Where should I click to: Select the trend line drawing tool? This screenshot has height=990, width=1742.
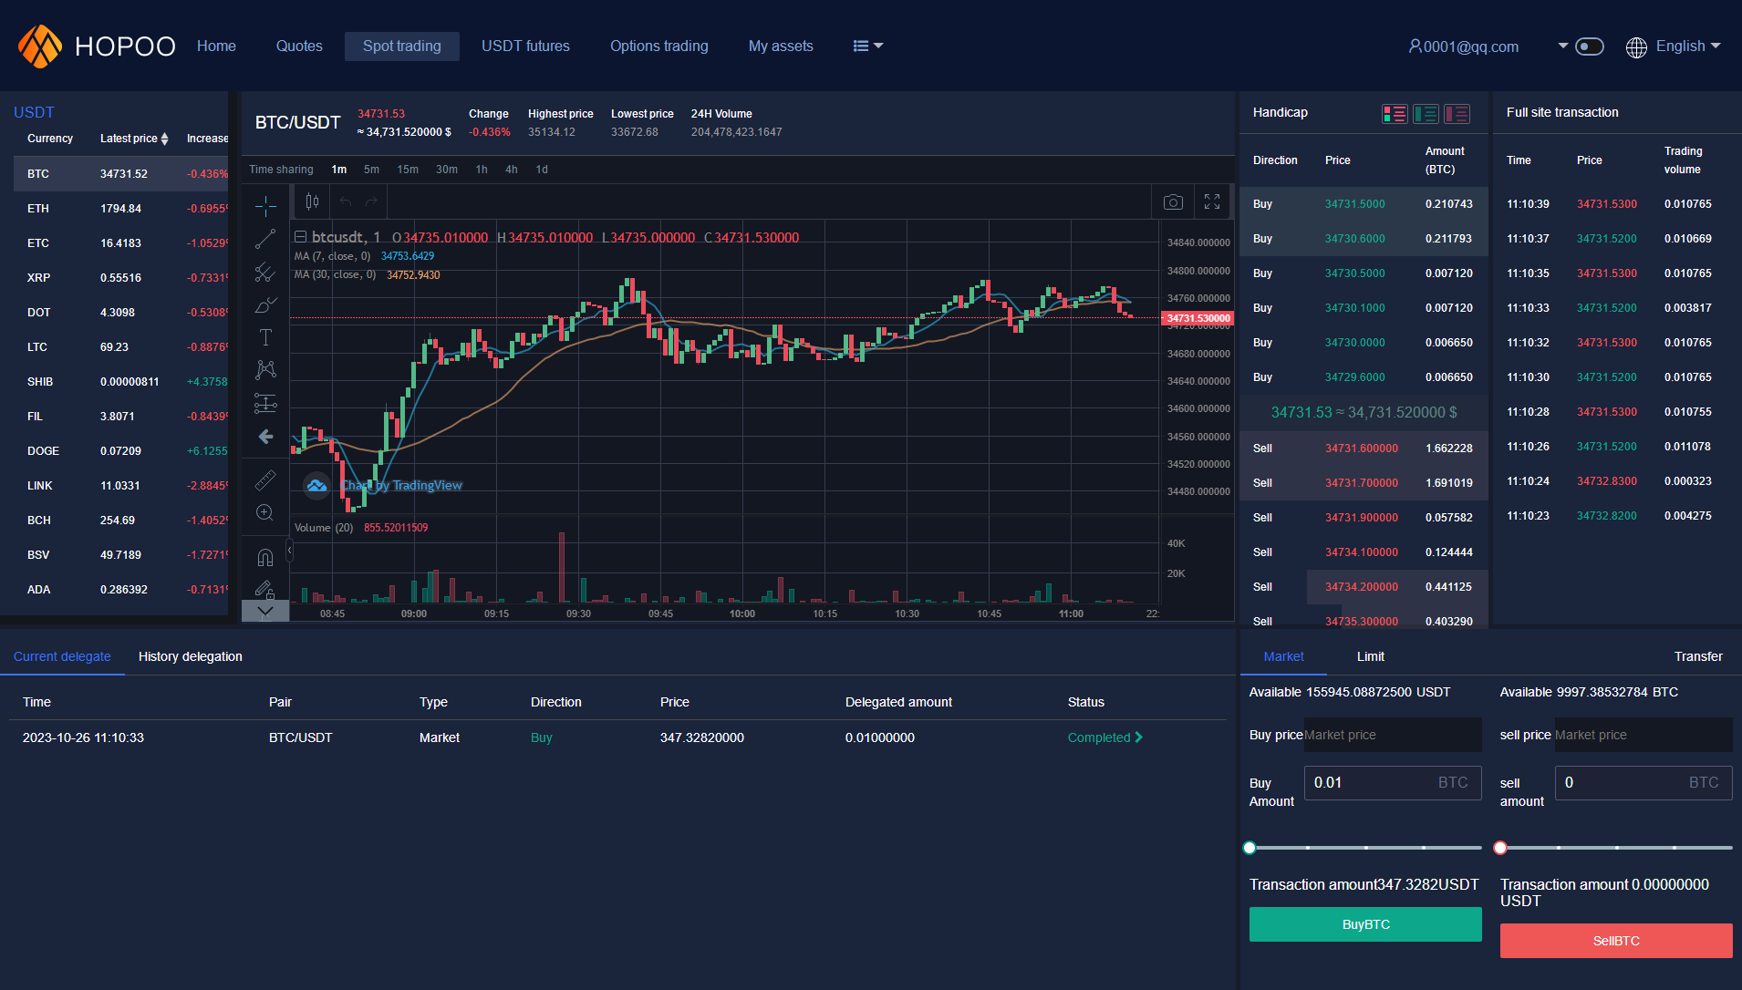[265, 240]
